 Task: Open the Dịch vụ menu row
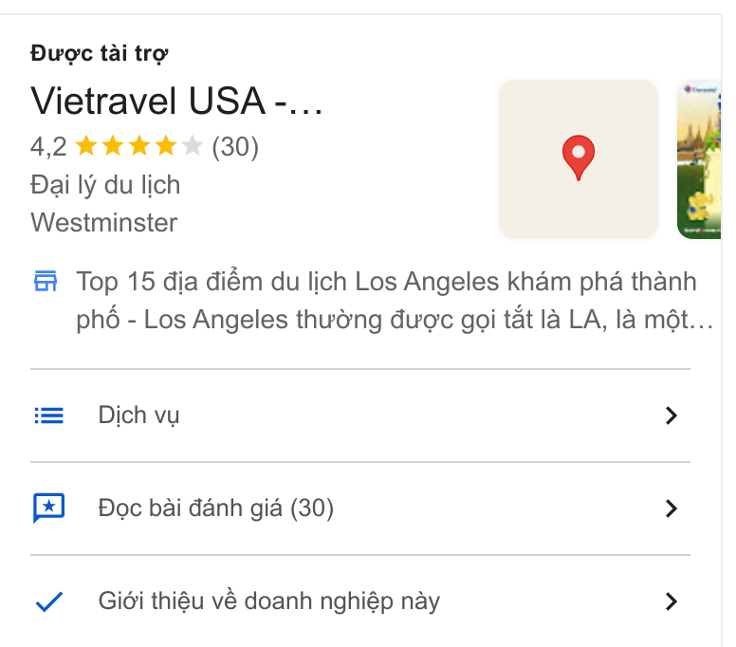click(360, 416)
